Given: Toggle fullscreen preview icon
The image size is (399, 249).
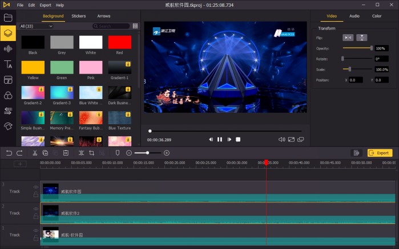Looking at the screenshot, I should 291,140.
